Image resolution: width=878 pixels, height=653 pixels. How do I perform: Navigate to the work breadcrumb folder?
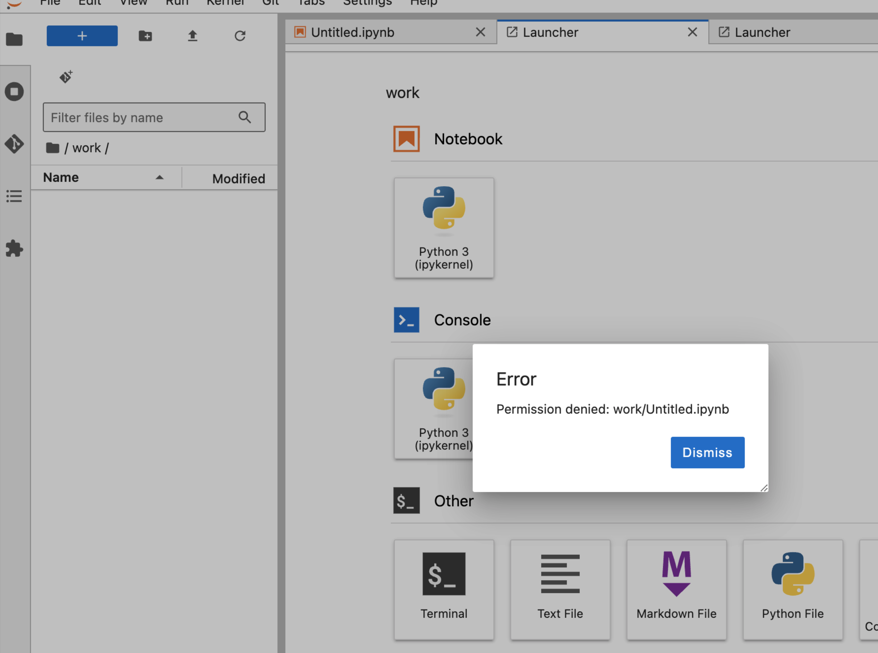tap(87, 148)
